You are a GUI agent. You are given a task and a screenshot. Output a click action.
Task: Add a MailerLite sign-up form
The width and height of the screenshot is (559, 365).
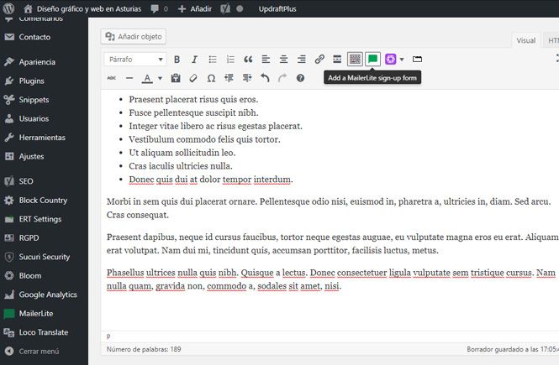373,59
